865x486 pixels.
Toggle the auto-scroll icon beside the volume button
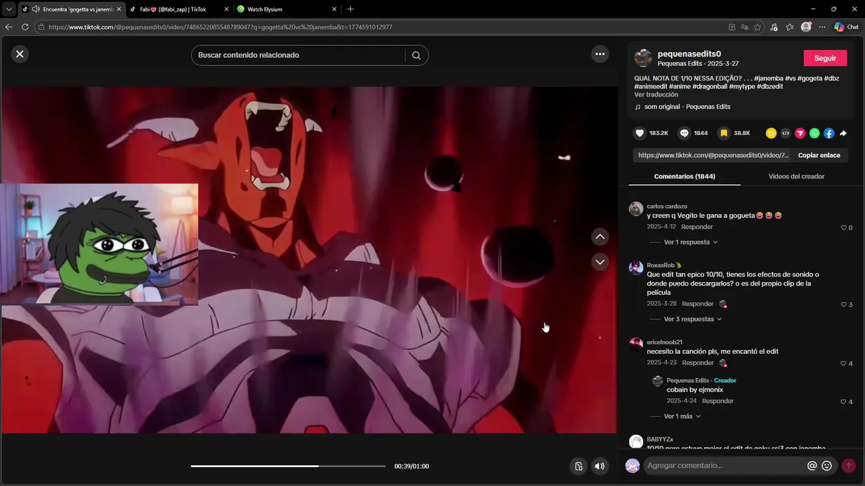578,466
